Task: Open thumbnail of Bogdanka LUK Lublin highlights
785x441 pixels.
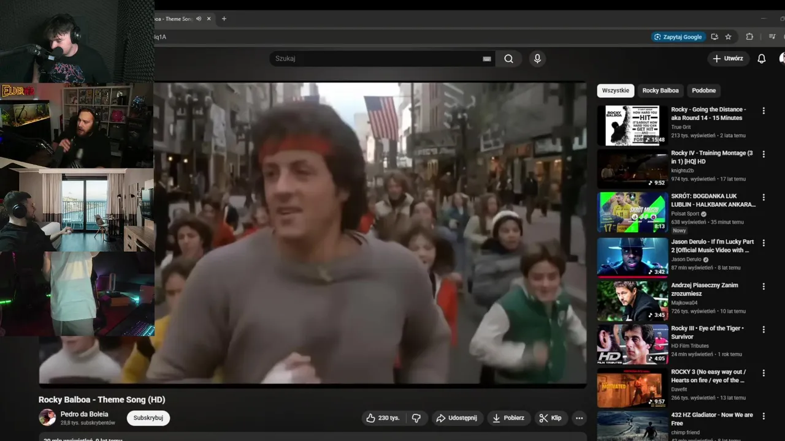Action: pos(632,213)
